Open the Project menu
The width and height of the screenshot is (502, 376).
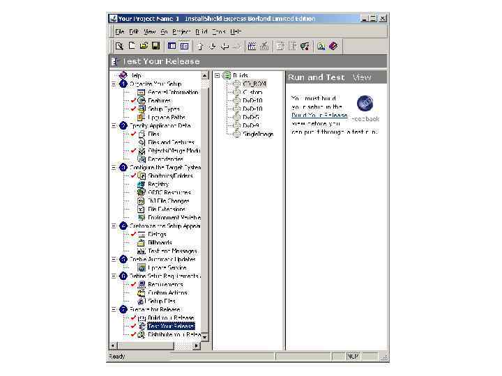181,31
